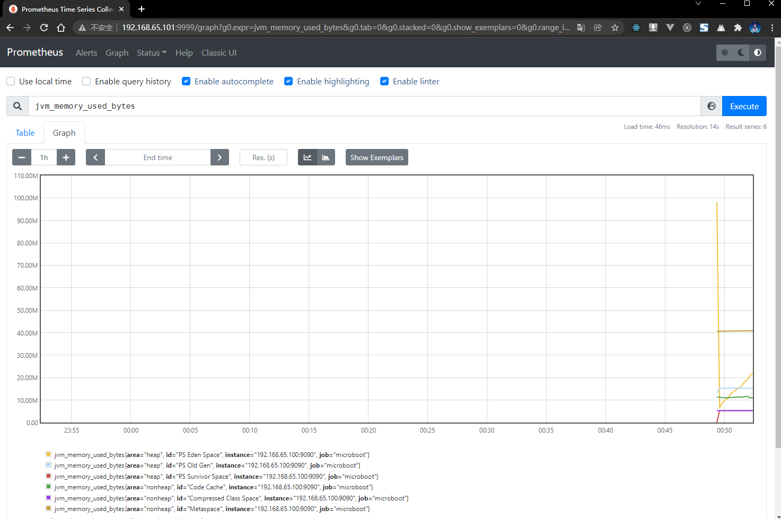
Task: Move end time forward with right chevron
Action: coord(220,157)
